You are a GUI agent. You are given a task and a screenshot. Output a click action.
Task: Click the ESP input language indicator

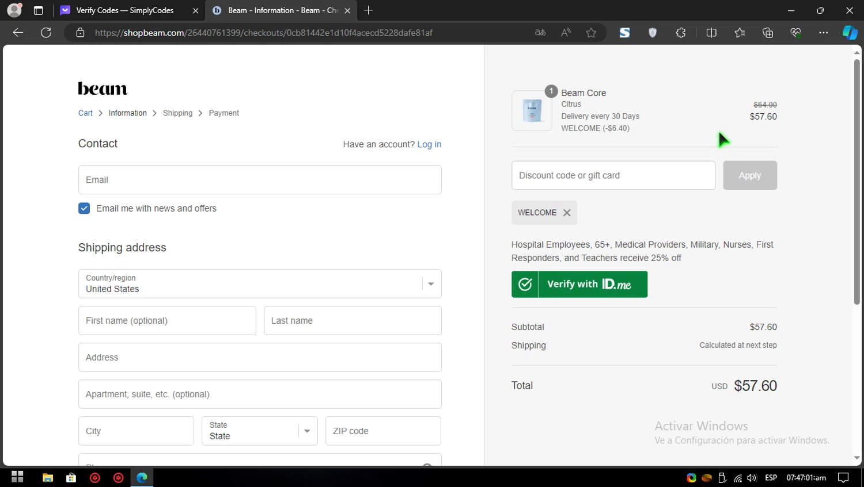771,478
